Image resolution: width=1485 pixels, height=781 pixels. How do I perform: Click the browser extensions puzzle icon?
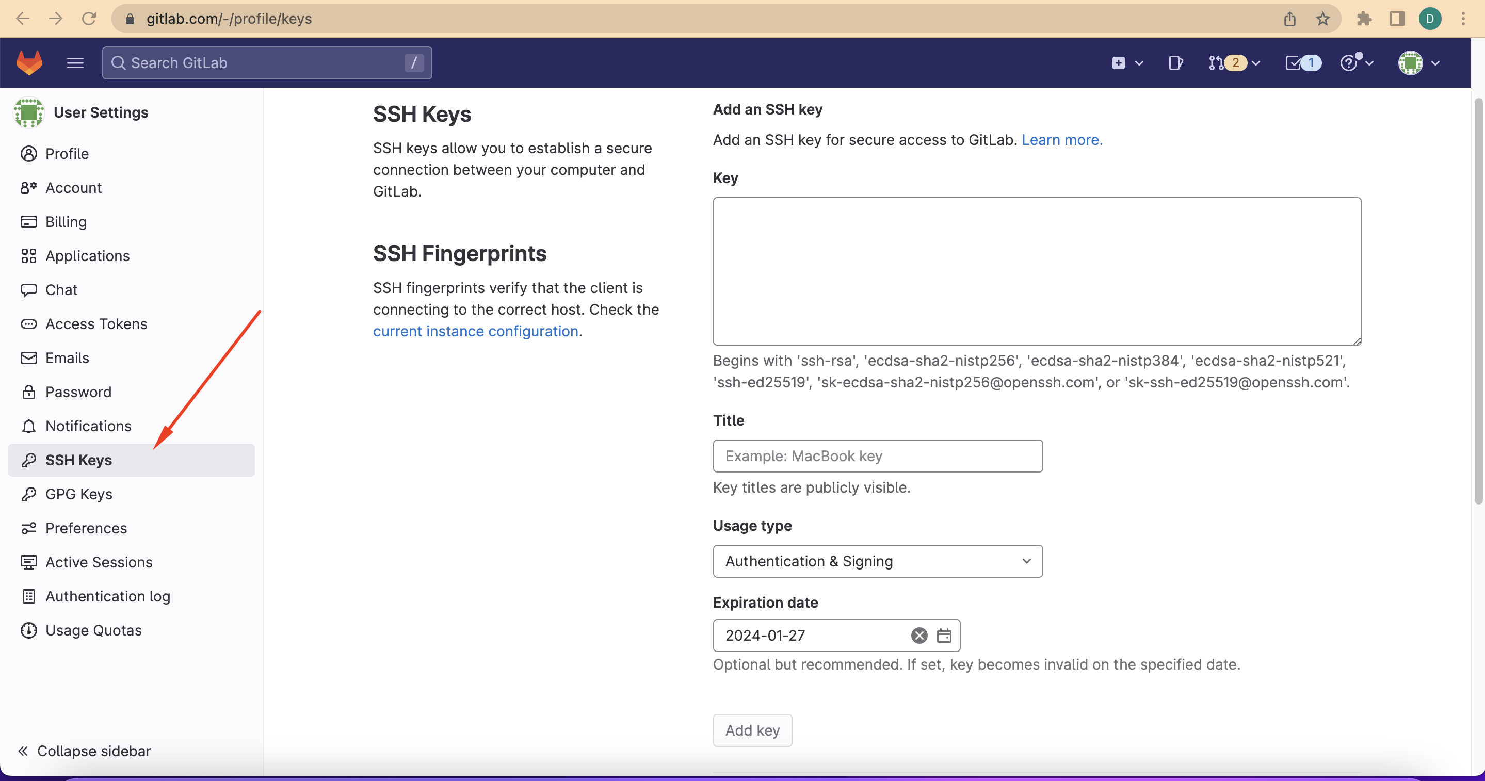tap(1364, 19)
